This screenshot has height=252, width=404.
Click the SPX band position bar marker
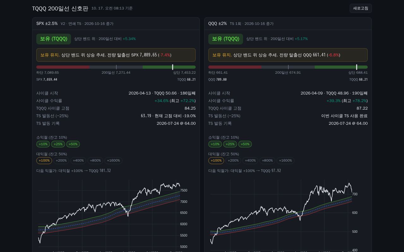click(173, 67)
